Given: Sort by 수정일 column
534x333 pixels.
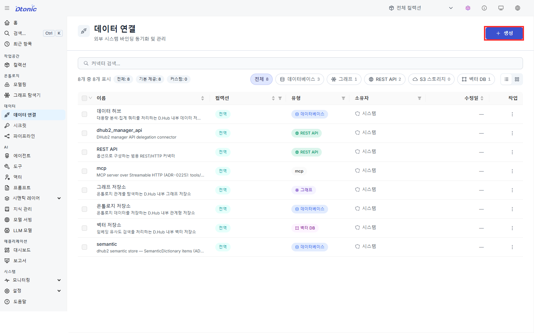Looking at the screenshot, I should click(x=482, y=98).
